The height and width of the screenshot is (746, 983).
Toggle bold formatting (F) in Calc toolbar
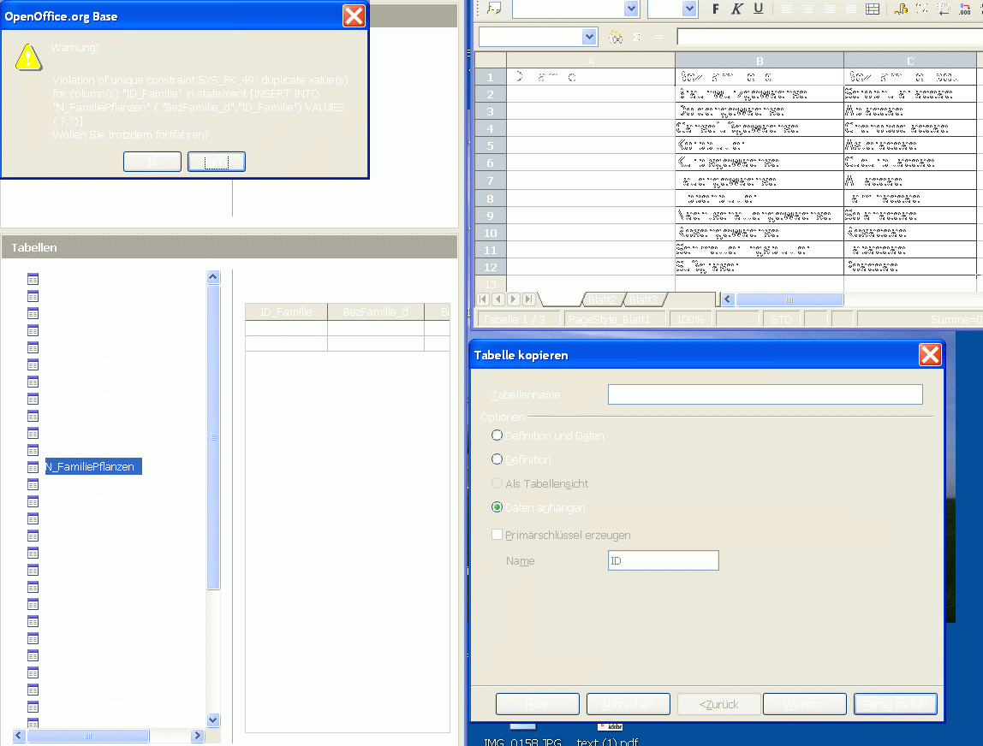click(716, 9)
